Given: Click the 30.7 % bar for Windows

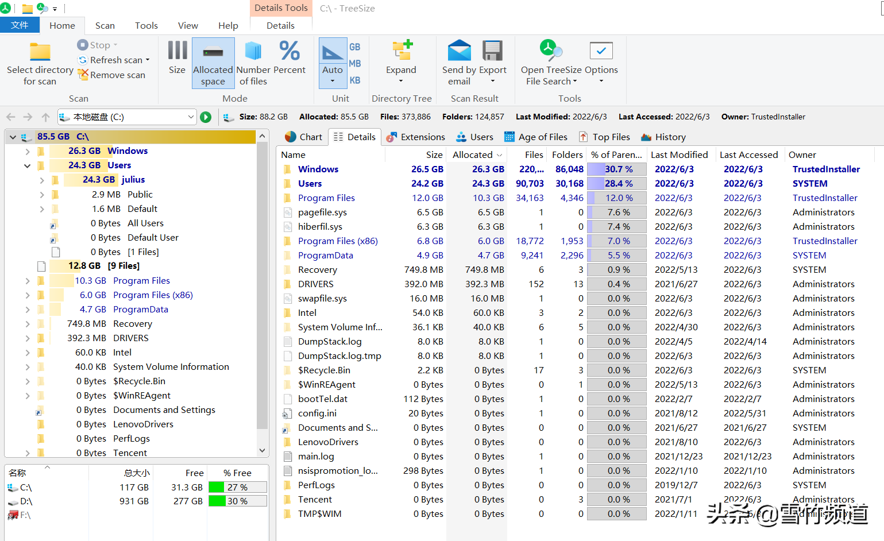Looking at the screenshot, I should point(617,169).
